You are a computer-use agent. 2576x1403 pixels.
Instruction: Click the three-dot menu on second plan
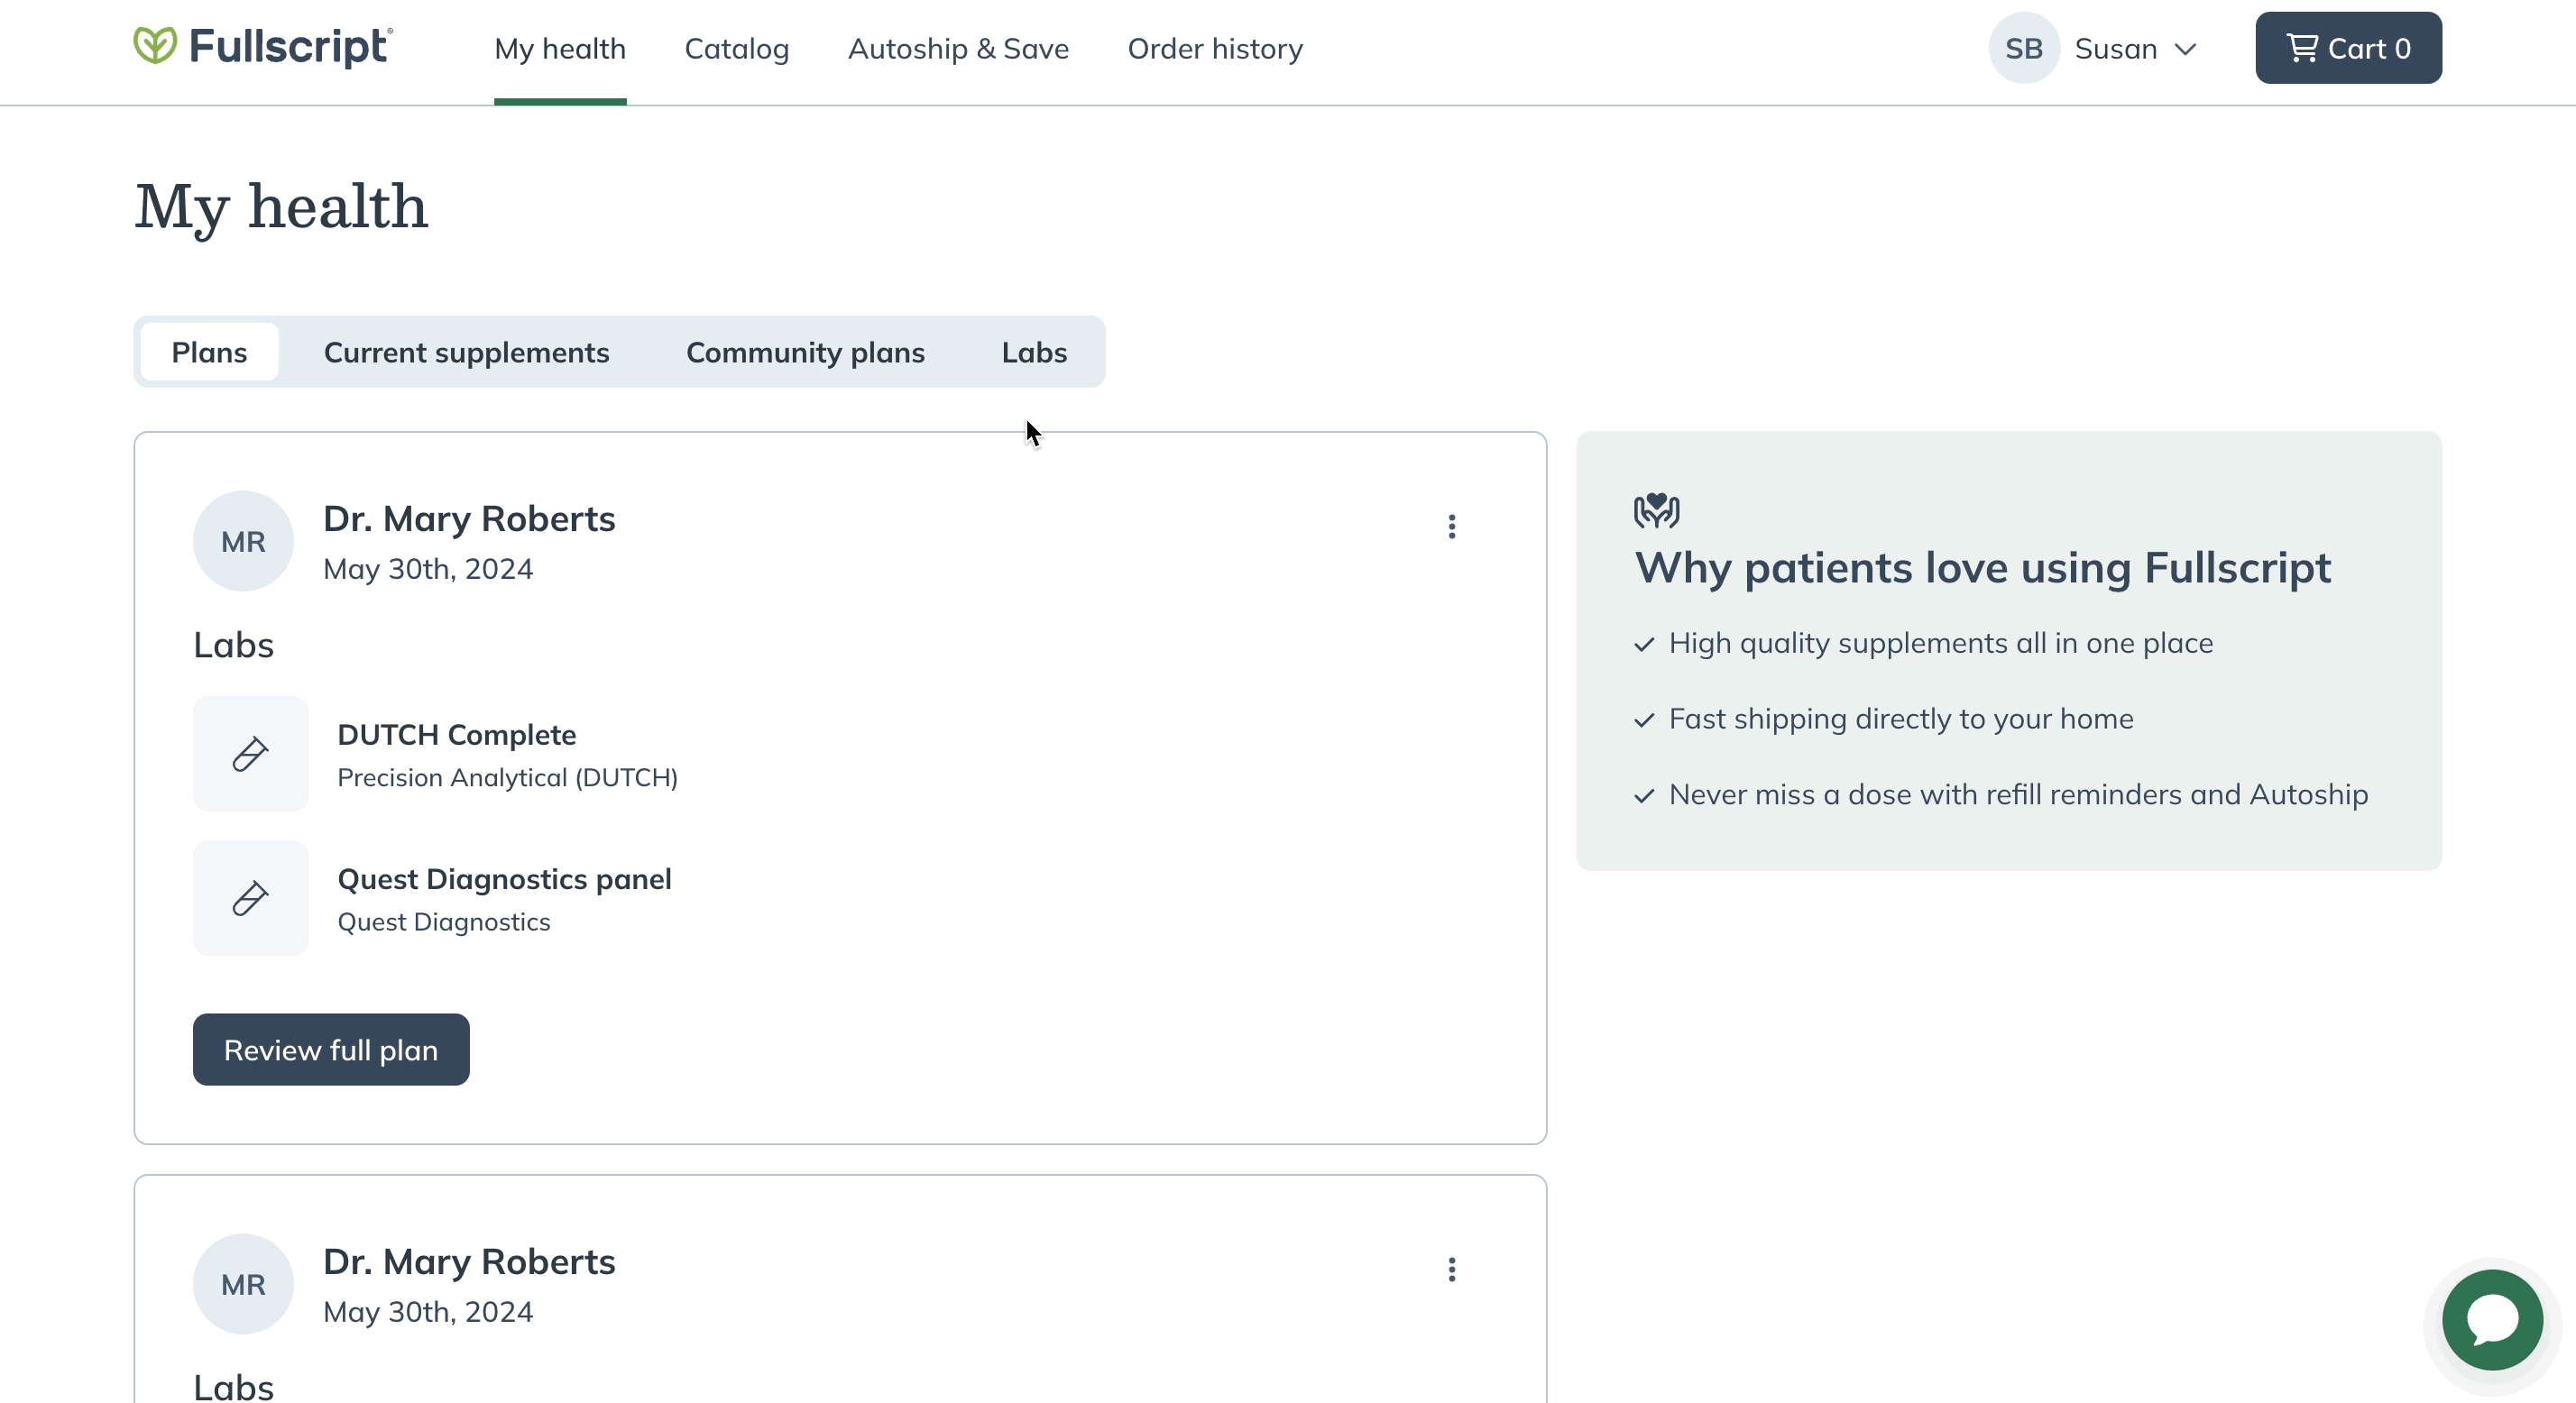[1451, 1270]
